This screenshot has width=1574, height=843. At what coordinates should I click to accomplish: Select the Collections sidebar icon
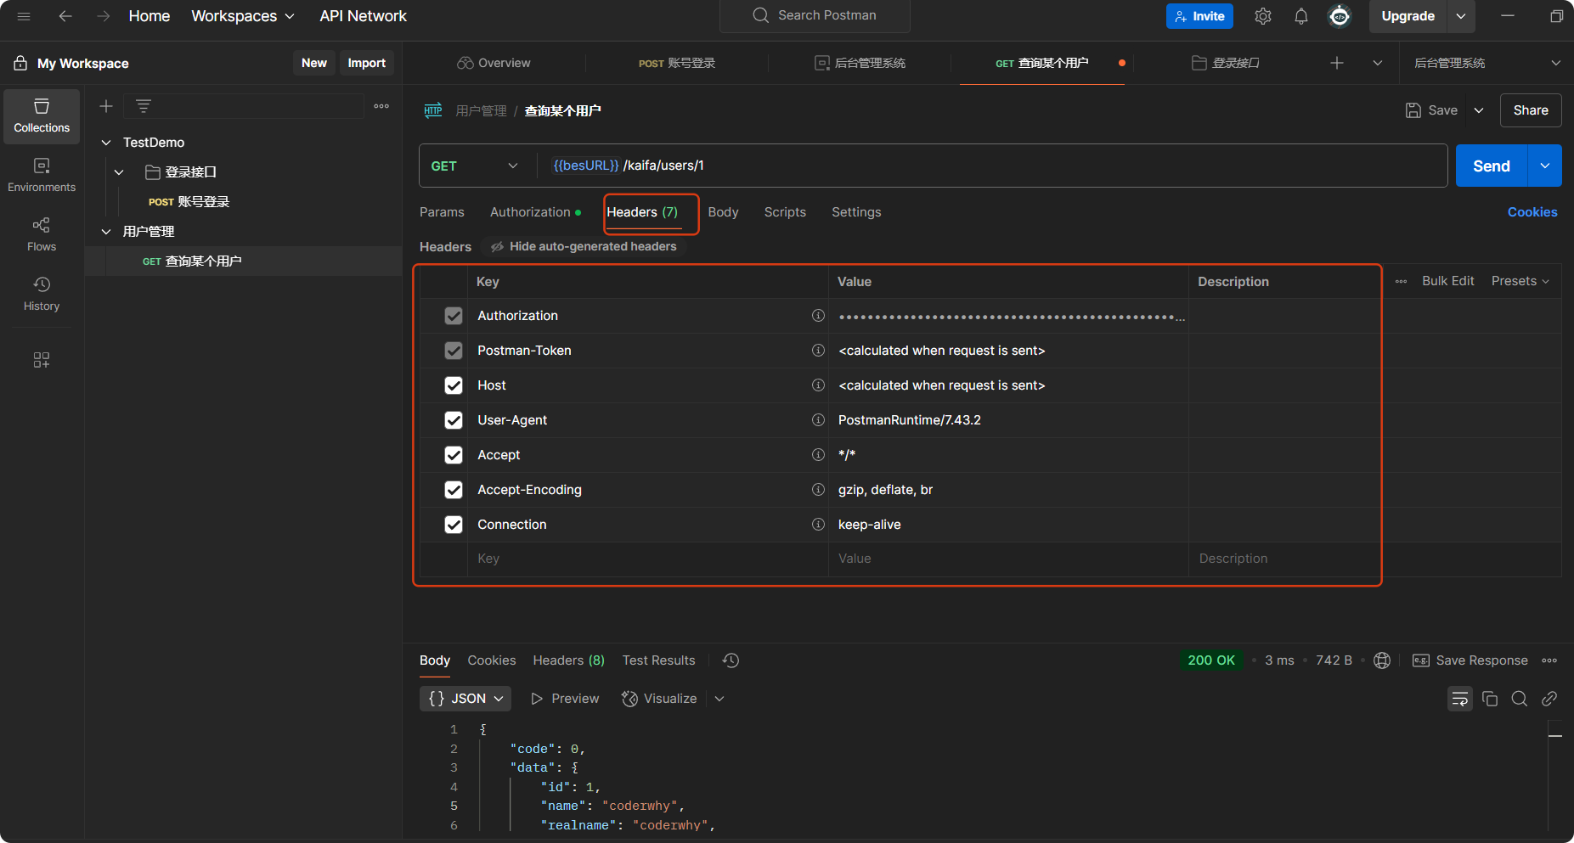[42, 116]
